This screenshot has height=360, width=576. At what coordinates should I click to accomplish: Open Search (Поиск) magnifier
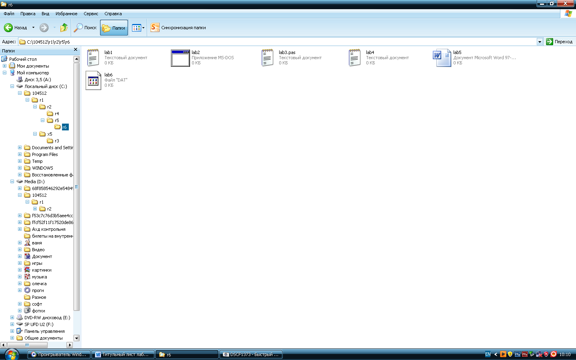pos(78,28)
